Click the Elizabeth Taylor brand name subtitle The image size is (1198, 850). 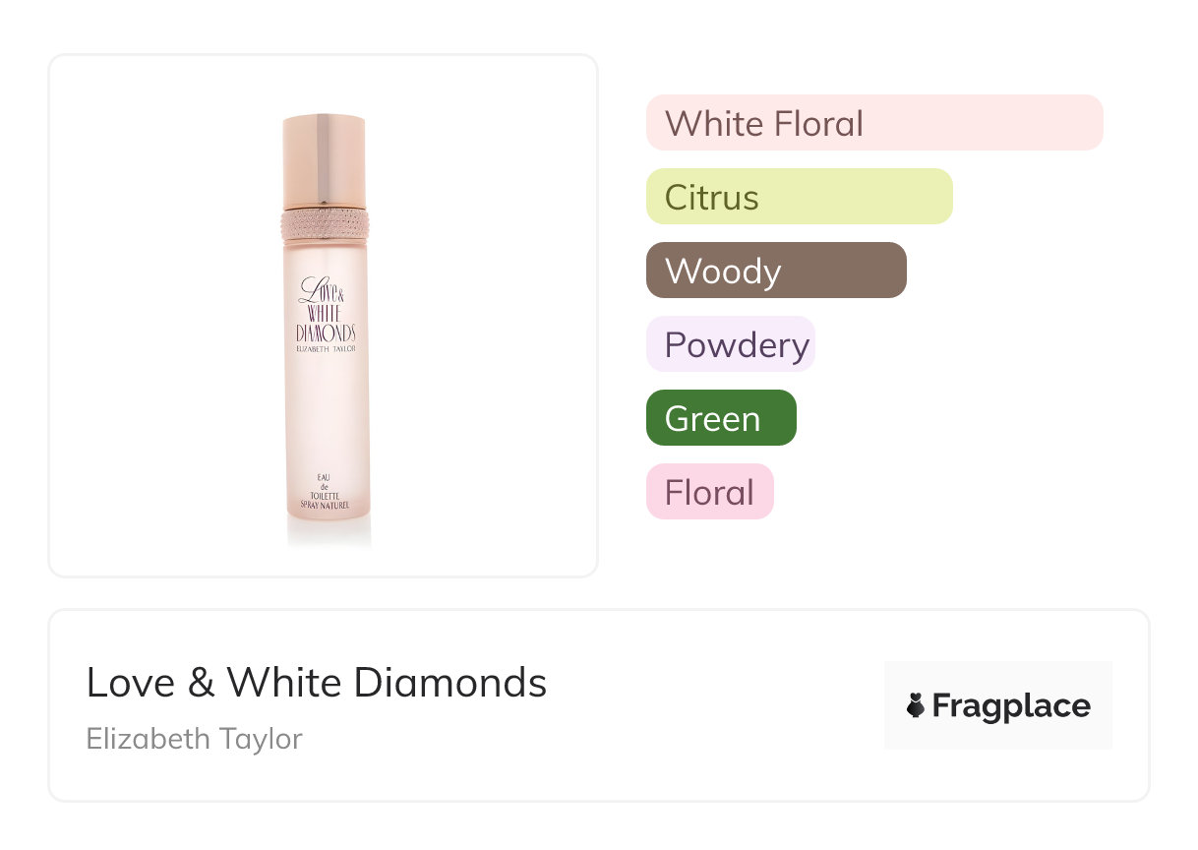click(194, 738)
